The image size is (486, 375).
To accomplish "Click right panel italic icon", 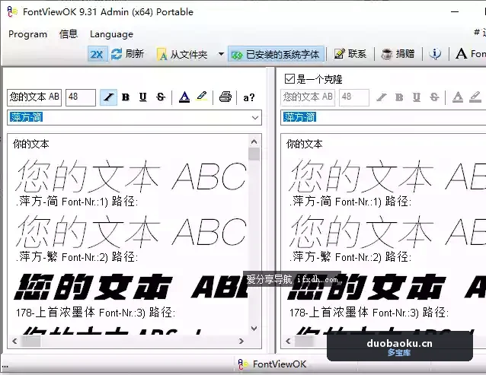I will tap(382, 97).
